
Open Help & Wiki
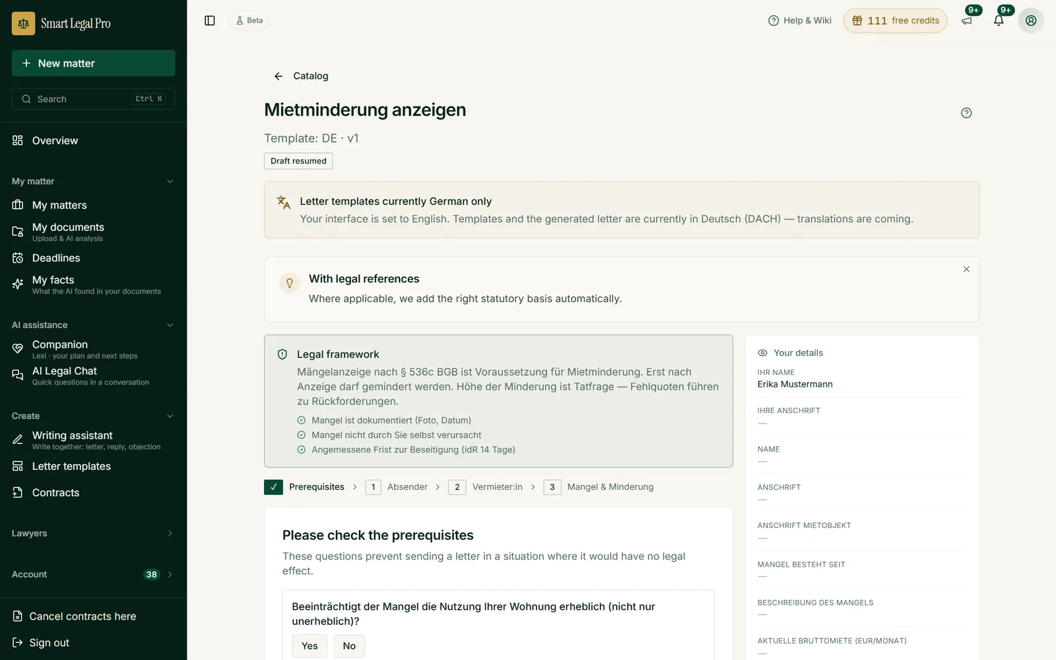pyautogui.click(x=799, y=20)
